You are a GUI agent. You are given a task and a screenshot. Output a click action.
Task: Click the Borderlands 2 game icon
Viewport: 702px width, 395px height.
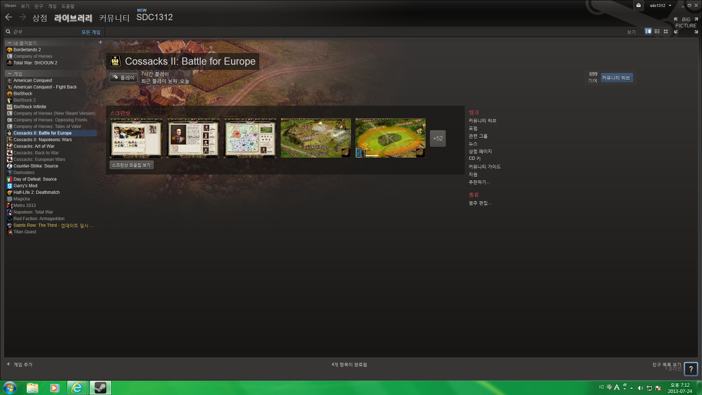point(10,49)
